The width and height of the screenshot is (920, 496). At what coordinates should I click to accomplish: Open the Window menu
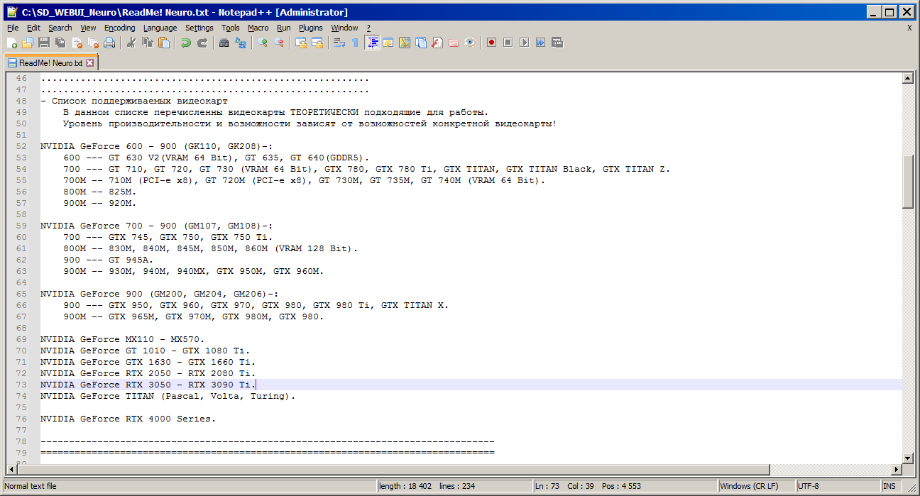click(344, 28)
